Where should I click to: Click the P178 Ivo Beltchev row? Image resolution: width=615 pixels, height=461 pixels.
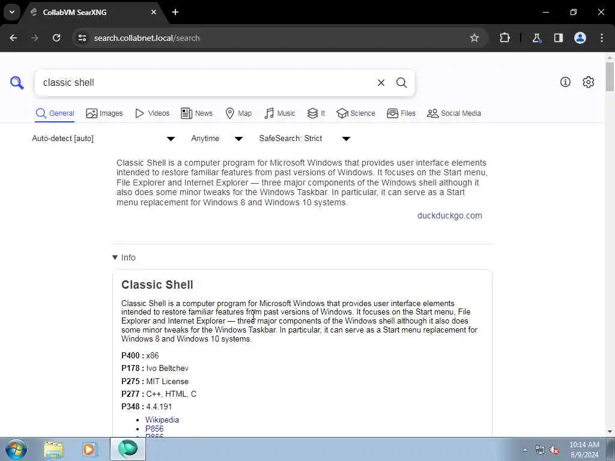pyautogui.click(x=155, y=369)
